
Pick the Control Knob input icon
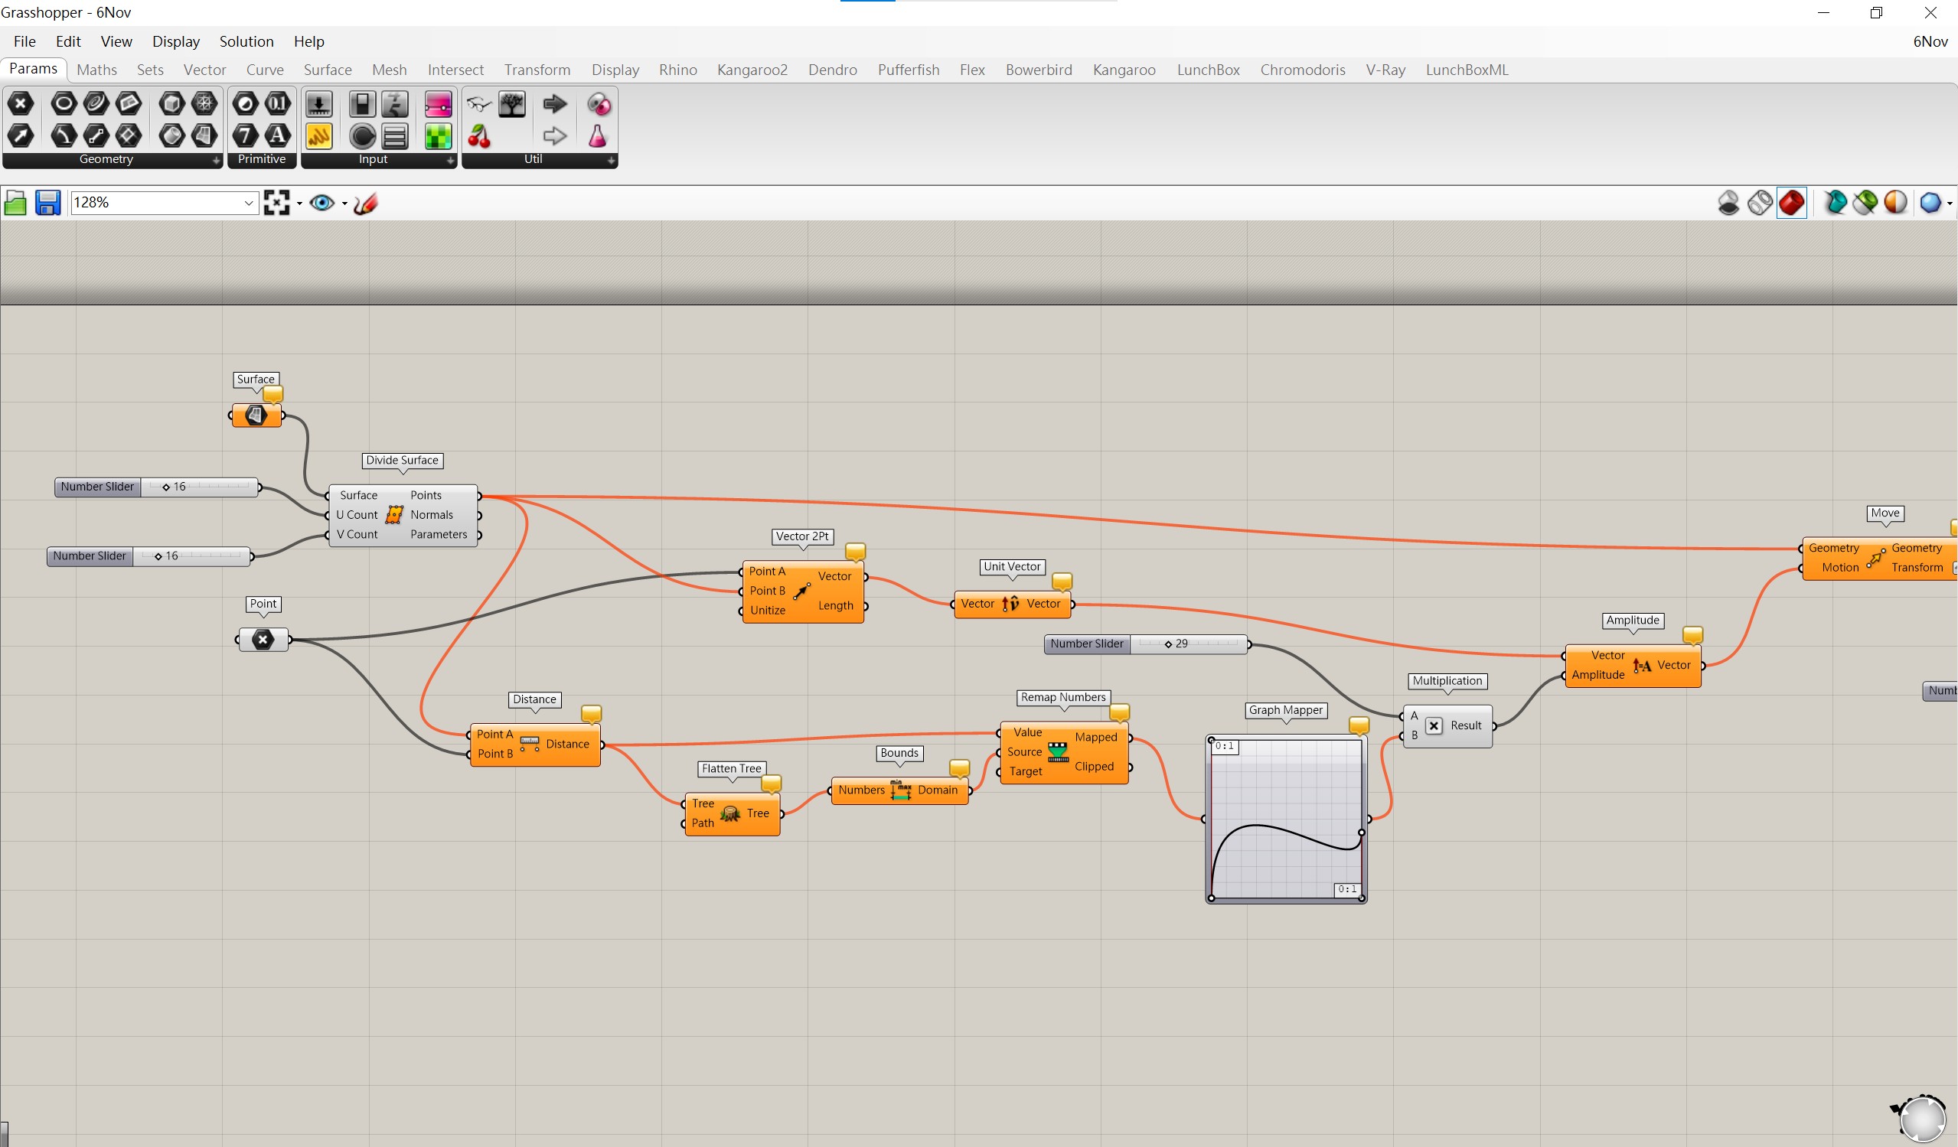click(x=362, y=136)
